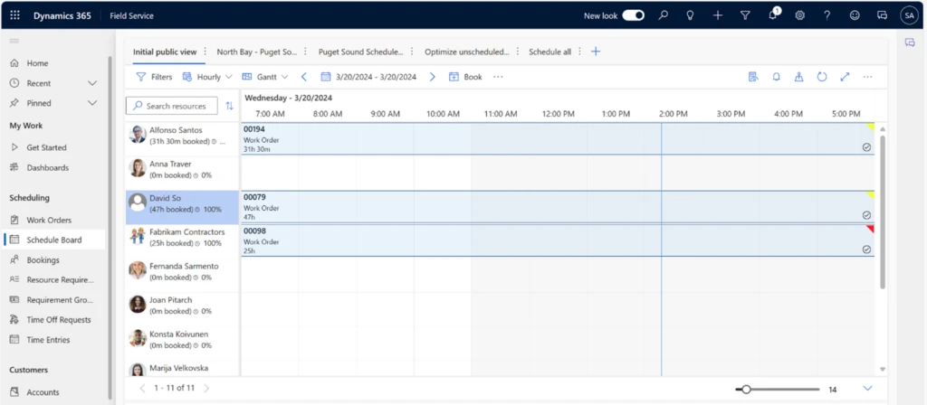Enter full screen with expand icon

845,77
